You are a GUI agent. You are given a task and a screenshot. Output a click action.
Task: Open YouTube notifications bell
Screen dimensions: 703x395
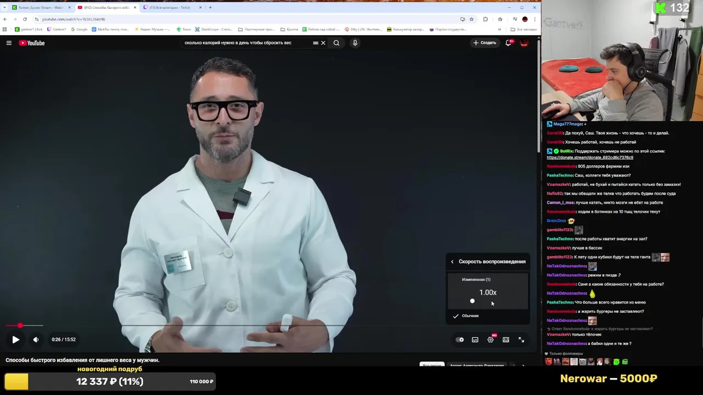click(509, 43)
